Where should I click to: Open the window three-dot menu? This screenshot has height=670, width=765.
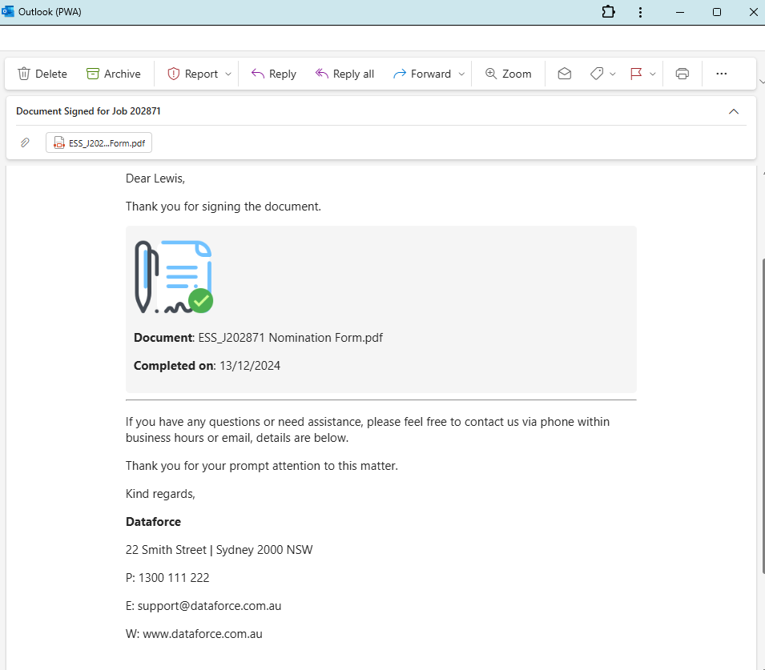640,12
